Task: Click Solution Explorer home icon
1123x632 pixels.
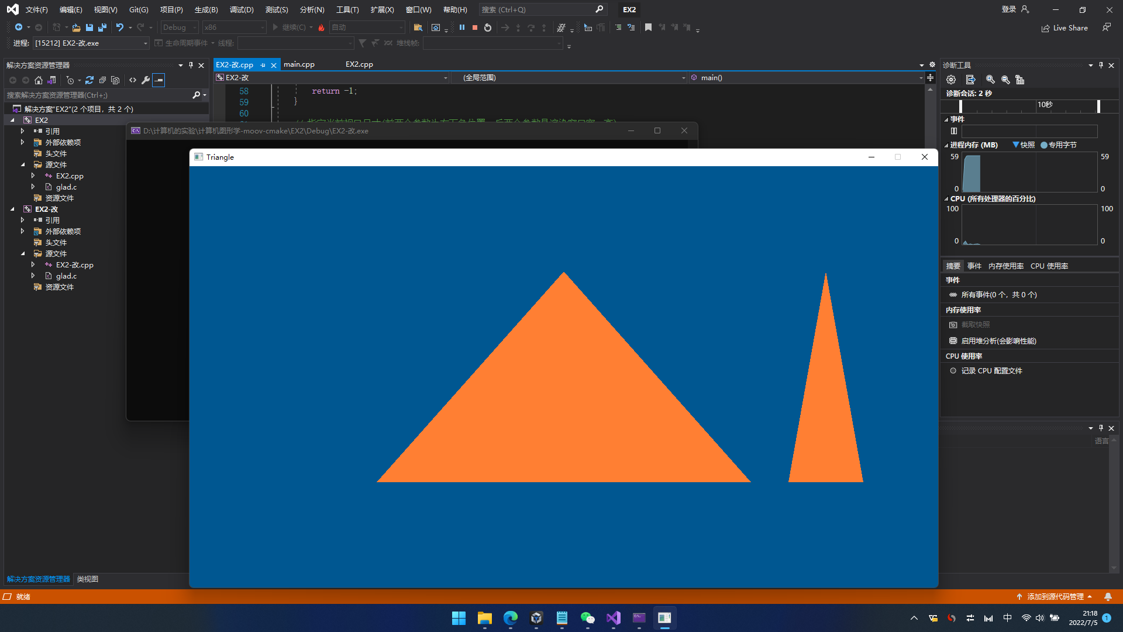Action: click(39, 80)
